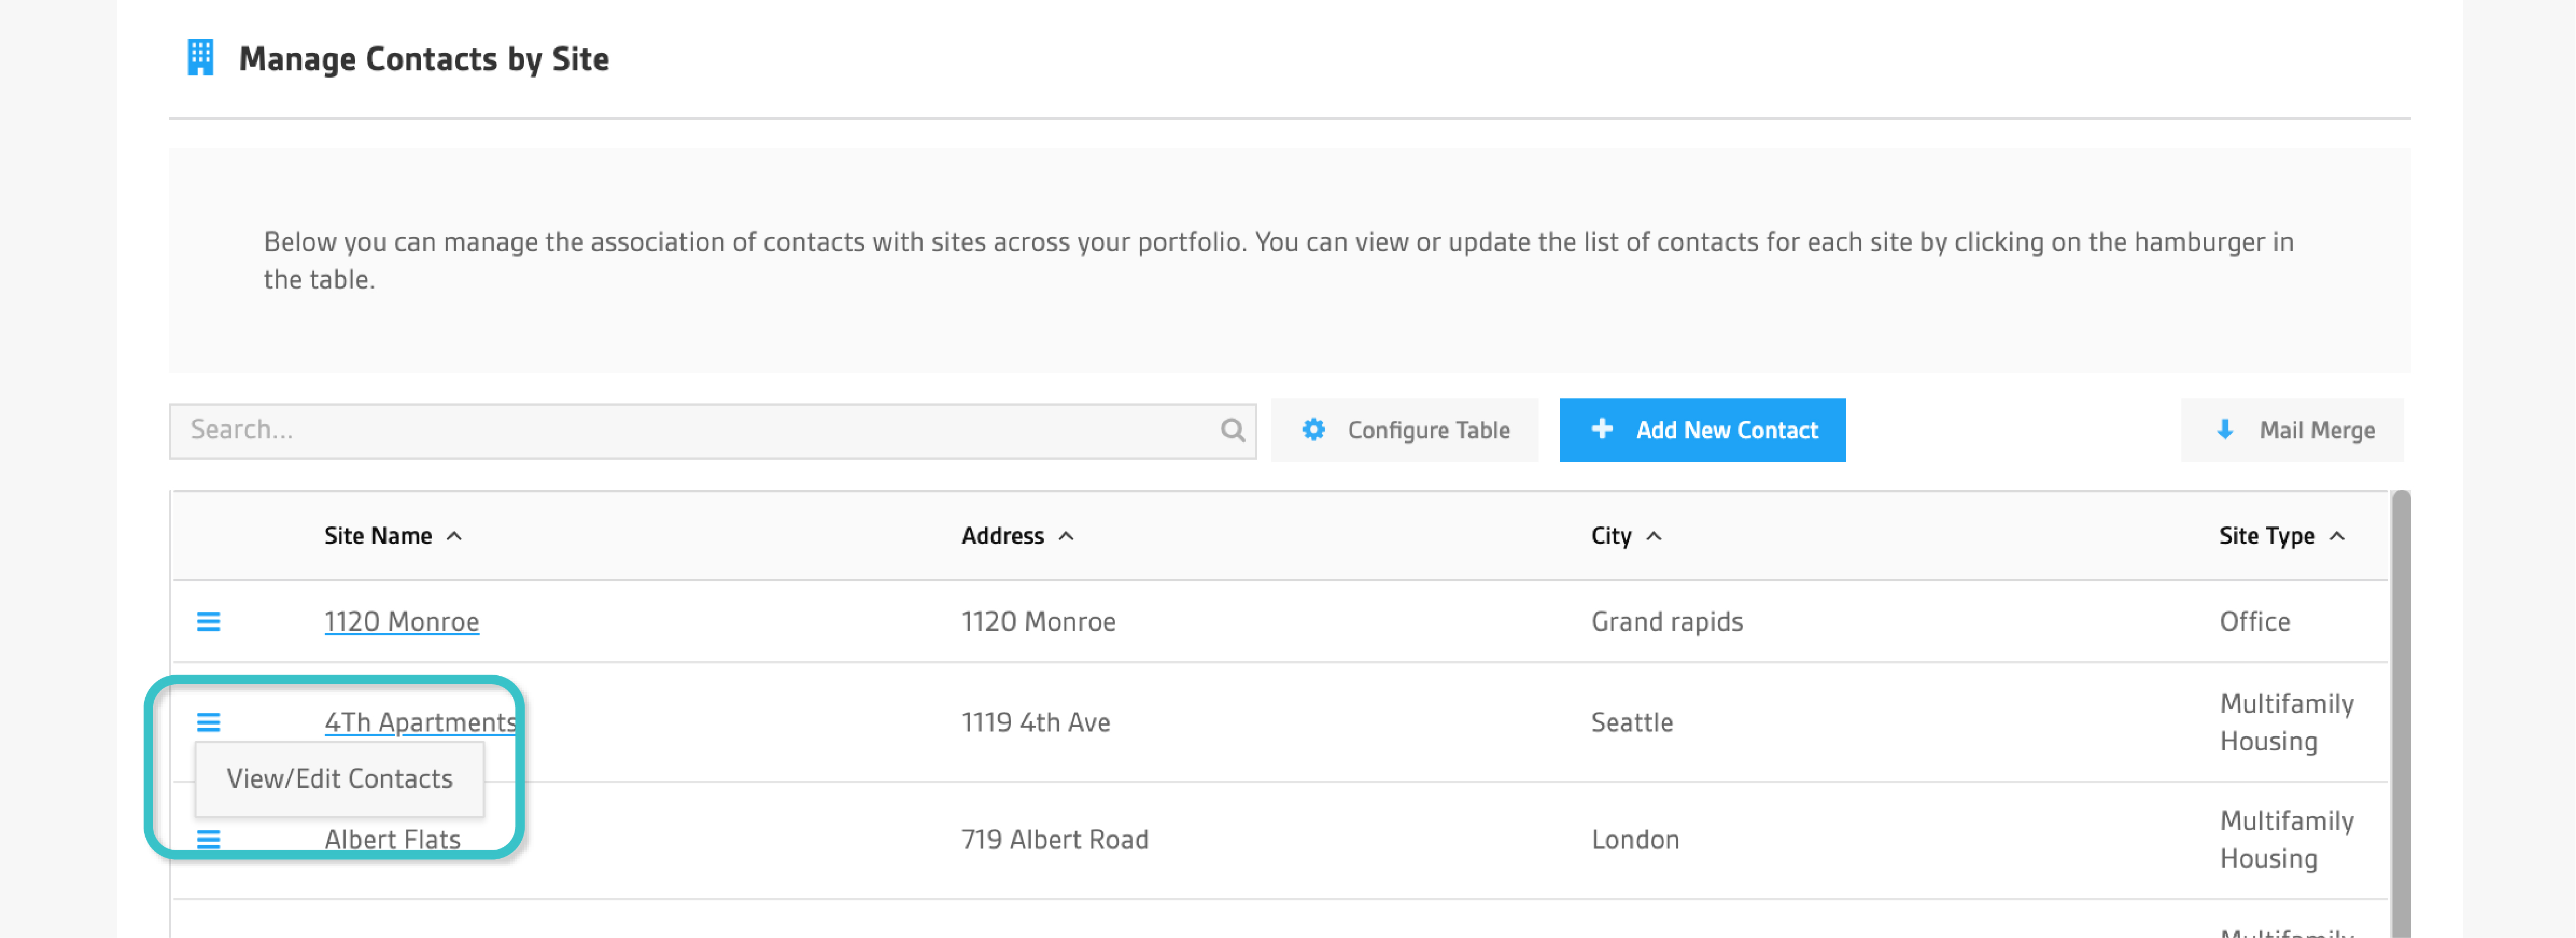The image size is (2576, 938).
Task: Open the Albert Flats site link
Action: (392, 839)
